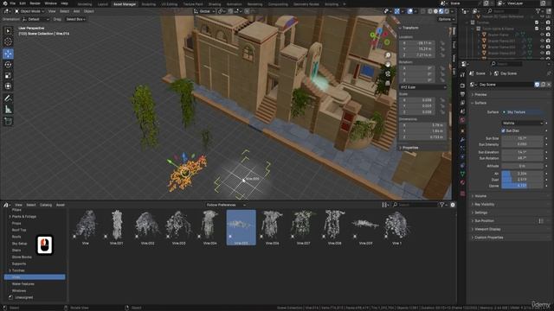The height and width of the screenshot is (311, 554).
Task: Open the asset browser Catalog menu
Action: pos(46,205)
